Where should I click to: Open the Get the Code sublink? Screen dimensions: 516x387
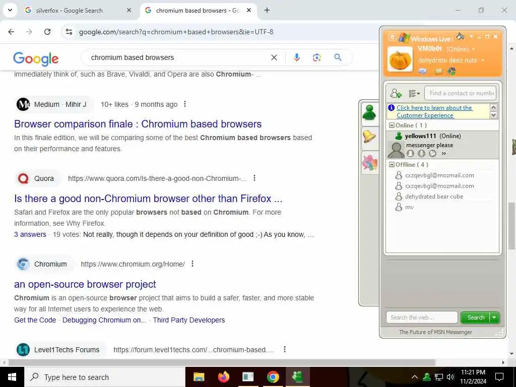click(35, 320)
